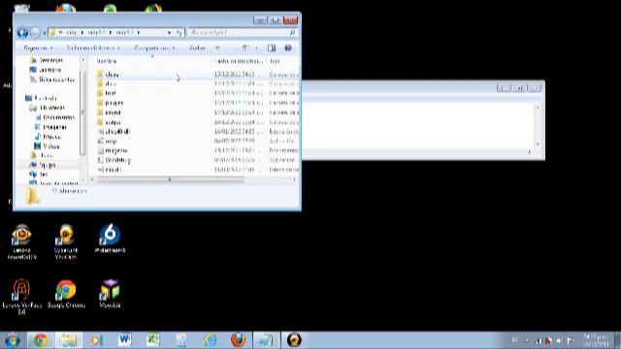The height and width of the screenshot is (349, 621).
Task: Select Sitios recientes in navigation pane
Action: click(51, 79)
